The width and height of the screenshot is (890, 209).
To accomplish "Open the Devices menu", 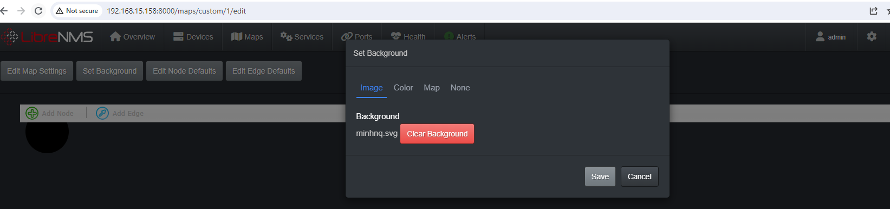I will [x=193, y=37].
